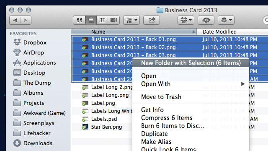The width and height of the screenshot is (268, 151).
Task: Choose Make Alias
Action: tap(191, 142)
